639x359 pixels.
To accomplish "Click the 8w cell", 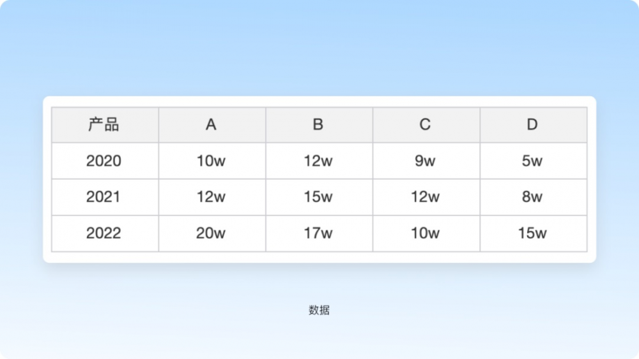I will click(532, 197).
